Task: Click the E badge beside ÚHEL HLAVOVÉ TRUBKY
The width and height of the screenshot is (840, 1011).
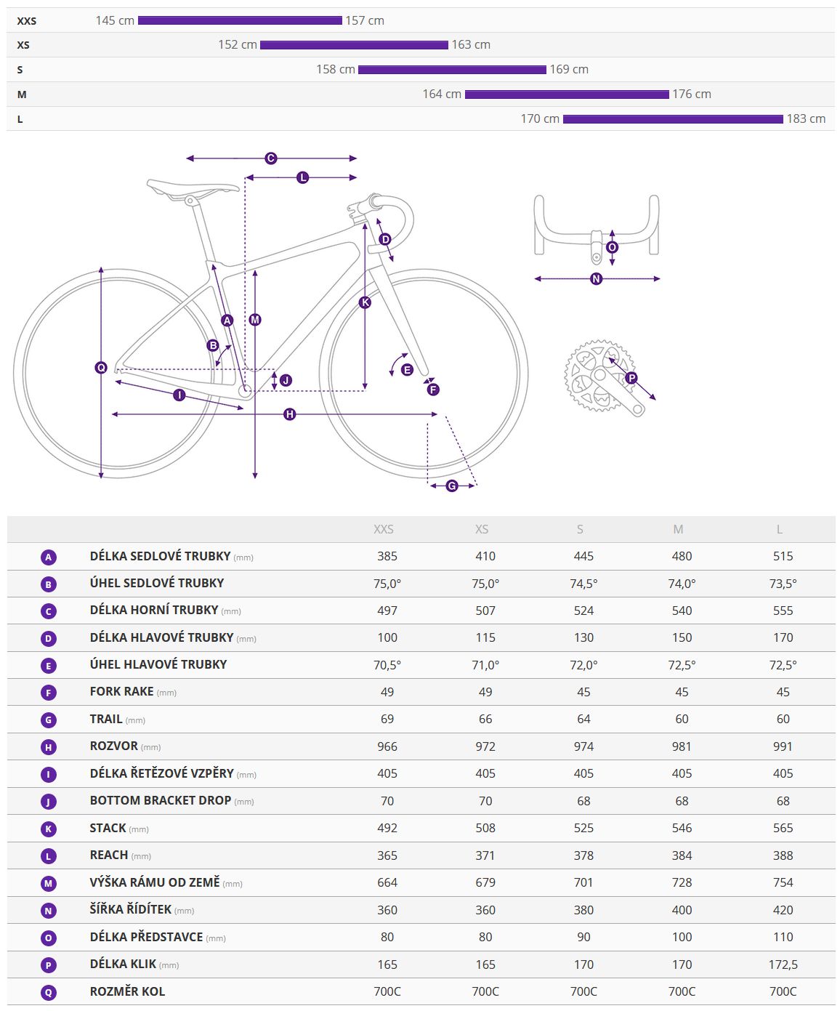Action: point(49,666)
